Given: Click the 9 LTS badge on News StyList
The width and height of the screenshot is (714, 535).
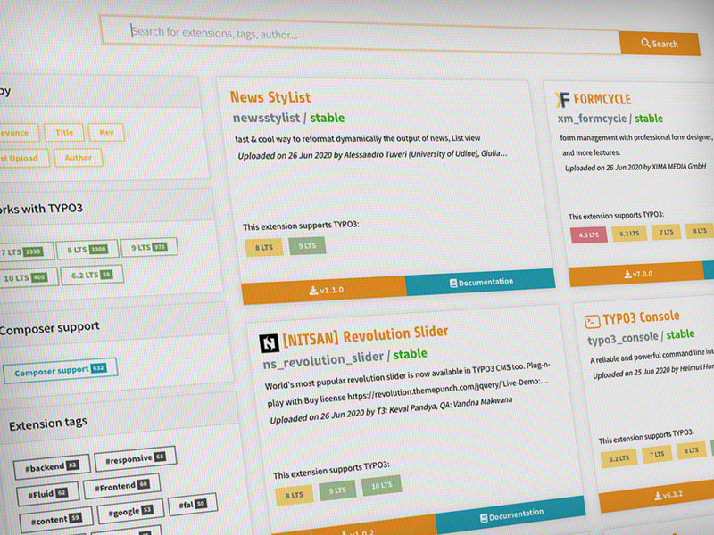Looking at the screenshot, I should click(307, 246).
